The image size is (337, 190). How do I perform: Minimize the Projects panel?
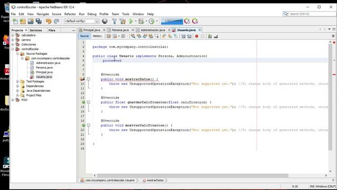coord(74,31)
